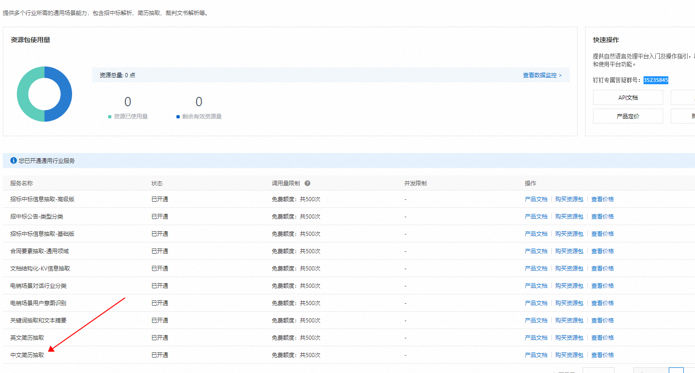Open 产品文档 for 英文简历抽取
This screenshot has height=373, width=695.
pos(536,337)
